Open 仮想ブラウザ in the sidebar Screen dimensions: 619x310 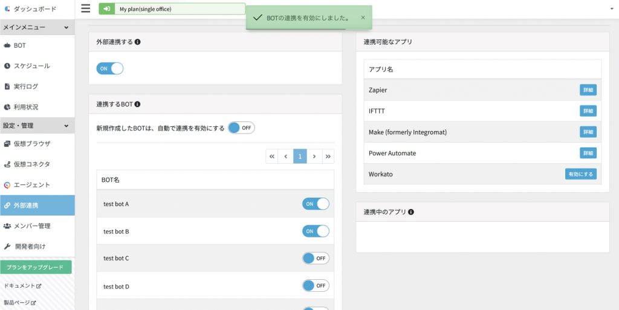point(31,144)
